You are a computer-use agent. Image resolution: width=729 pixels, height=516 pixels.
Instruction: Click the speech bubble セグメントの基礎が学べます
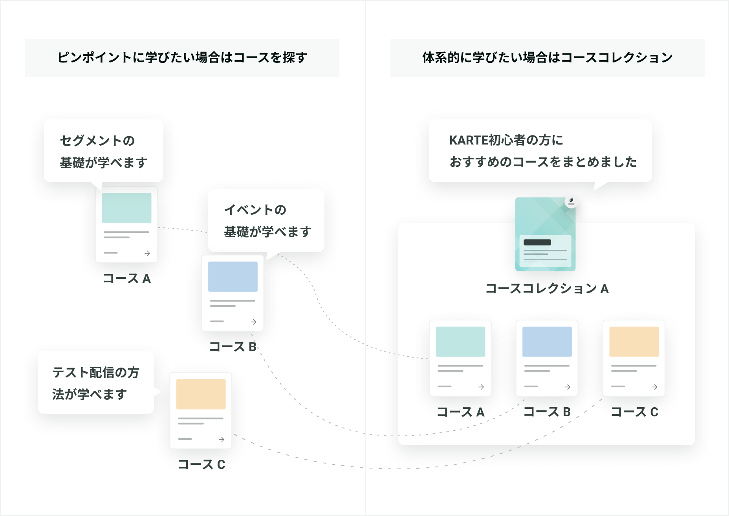coord(104,151)
